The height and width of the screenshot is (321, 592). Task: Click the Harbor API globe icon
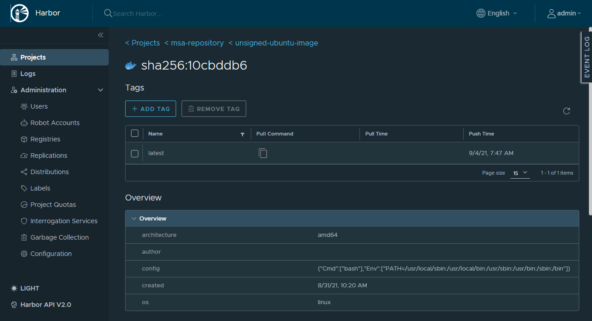point(14,305)
